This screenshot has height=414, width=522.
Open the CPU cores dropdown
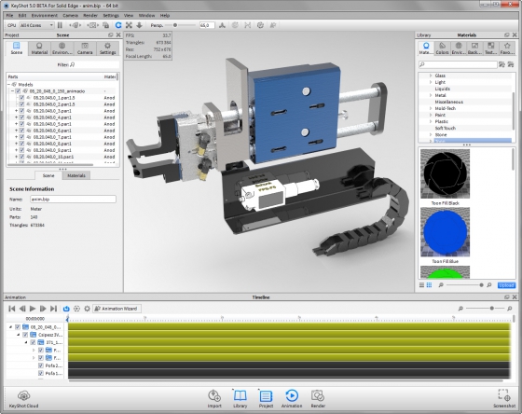coord(36,25)
